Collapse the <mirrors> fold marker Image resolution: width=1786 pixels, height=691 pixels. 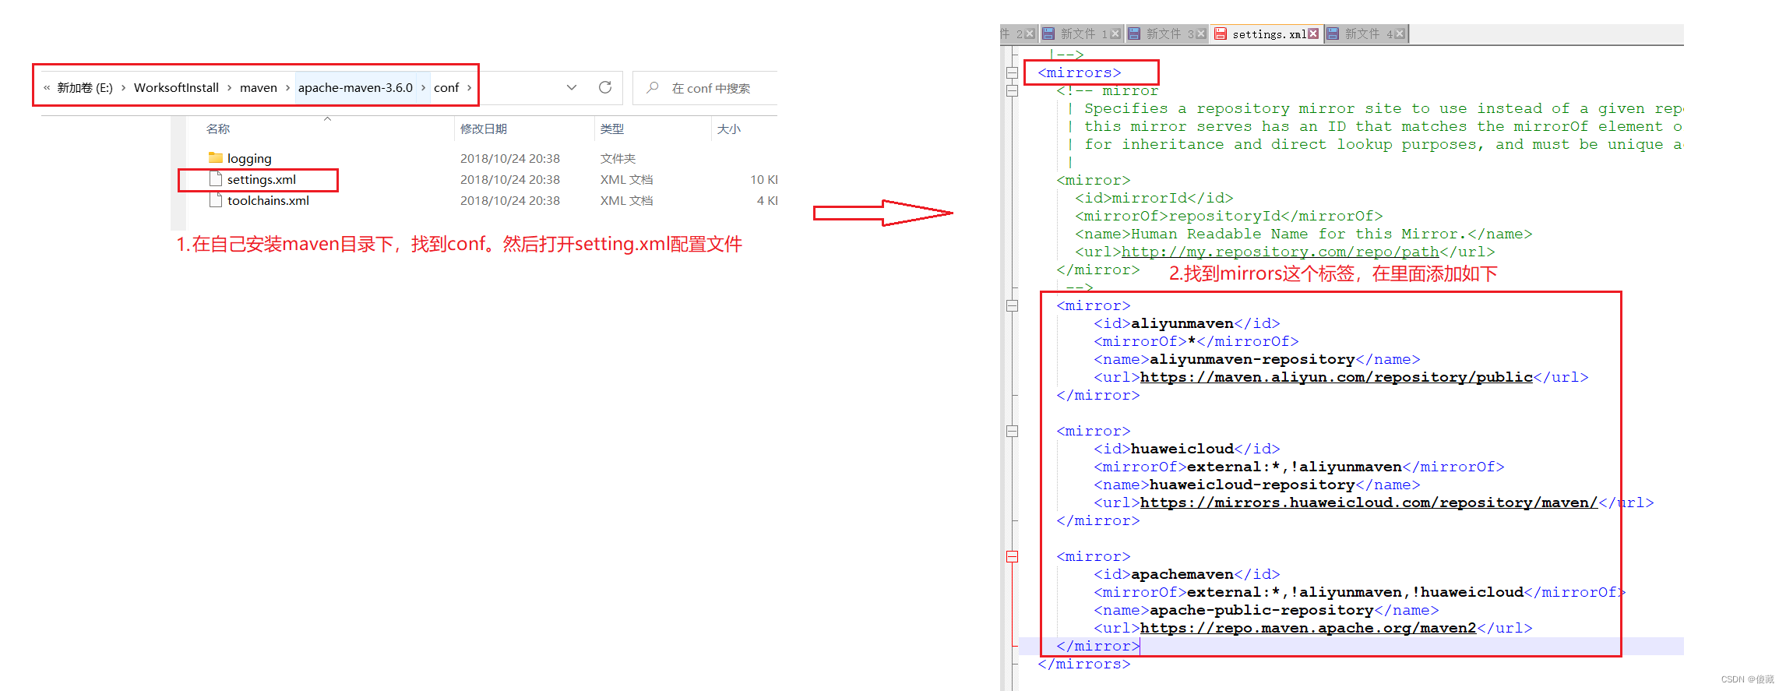[1012, 72]
